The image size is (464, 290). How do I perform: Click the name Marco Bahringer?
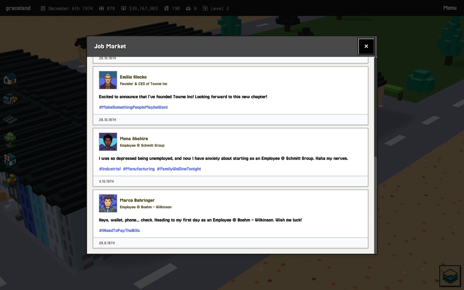pos(137,200)
